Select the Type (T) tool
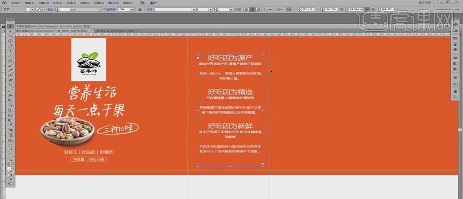This screenshot has height=199, width=463. 11,51
